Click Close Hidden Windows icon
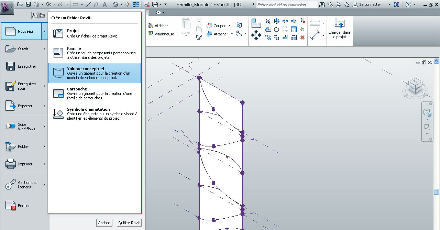Viewport: 440px width, 230px height. (x=147, y=4)
